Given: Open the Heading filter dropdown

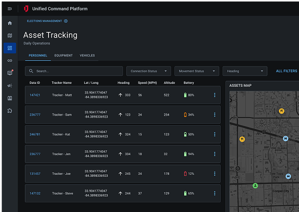Looking at the screenshot, I should [x=245, y=71].
